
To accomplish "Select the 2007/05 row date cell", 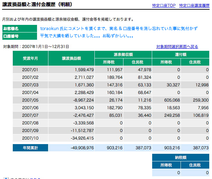I will point(30,100).
